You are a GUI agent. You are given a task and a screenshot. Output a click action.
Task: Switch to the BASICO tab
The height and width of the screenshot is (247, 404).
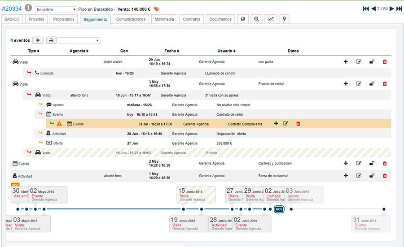(12, 19)
